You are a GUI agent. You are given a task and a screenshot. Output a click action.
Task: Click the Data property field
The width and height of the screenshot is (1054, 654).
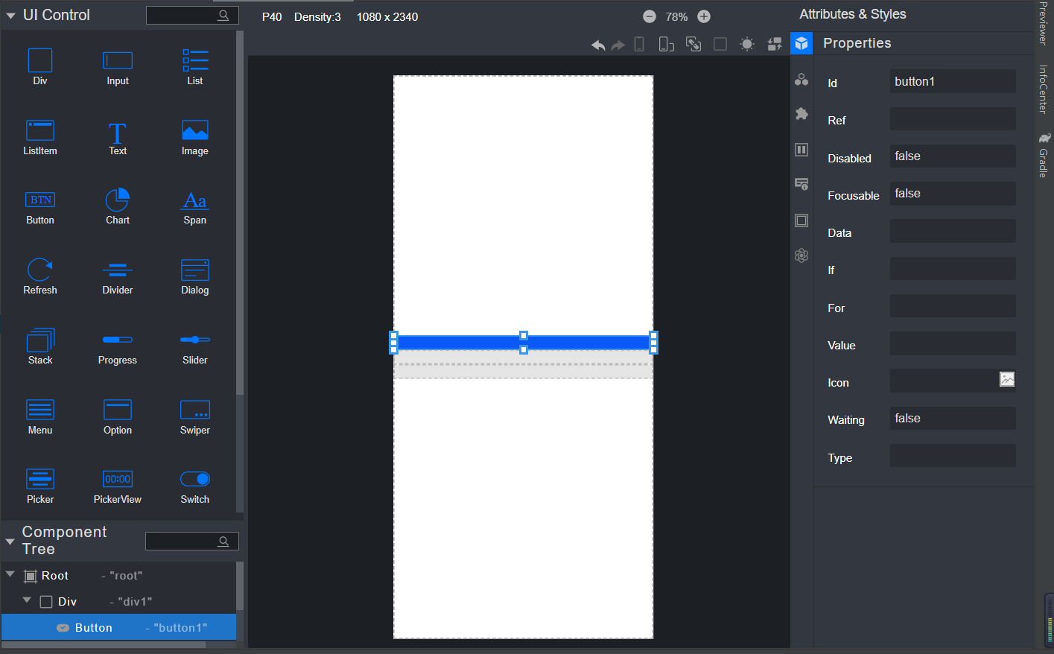click(953, 231)
